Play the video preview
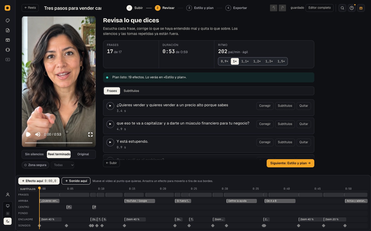371x231 pixels. click(28, 134)
